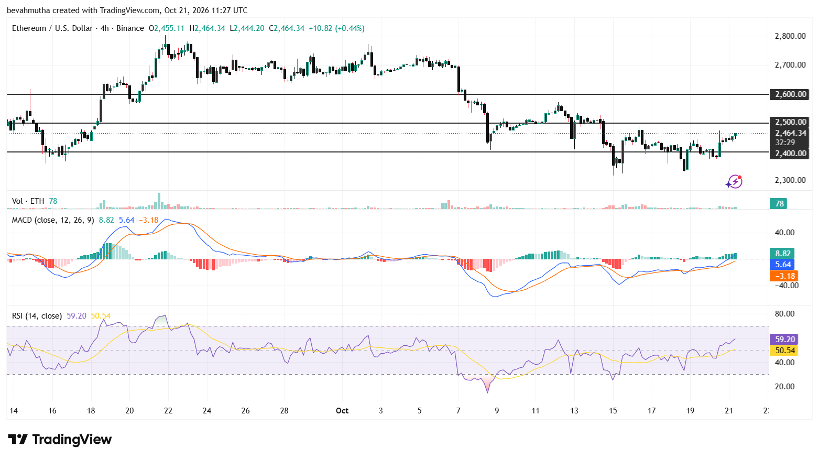
Task: Click the close value C2,464.34 in header
Action: click(x=287, y=28)
